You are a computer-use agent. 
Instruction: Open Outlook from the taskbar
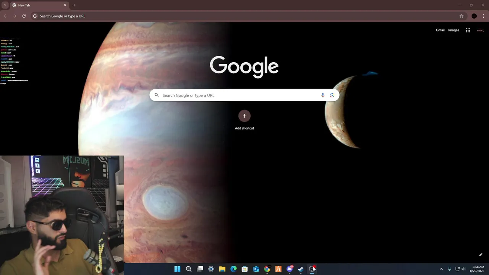(256, 269)
